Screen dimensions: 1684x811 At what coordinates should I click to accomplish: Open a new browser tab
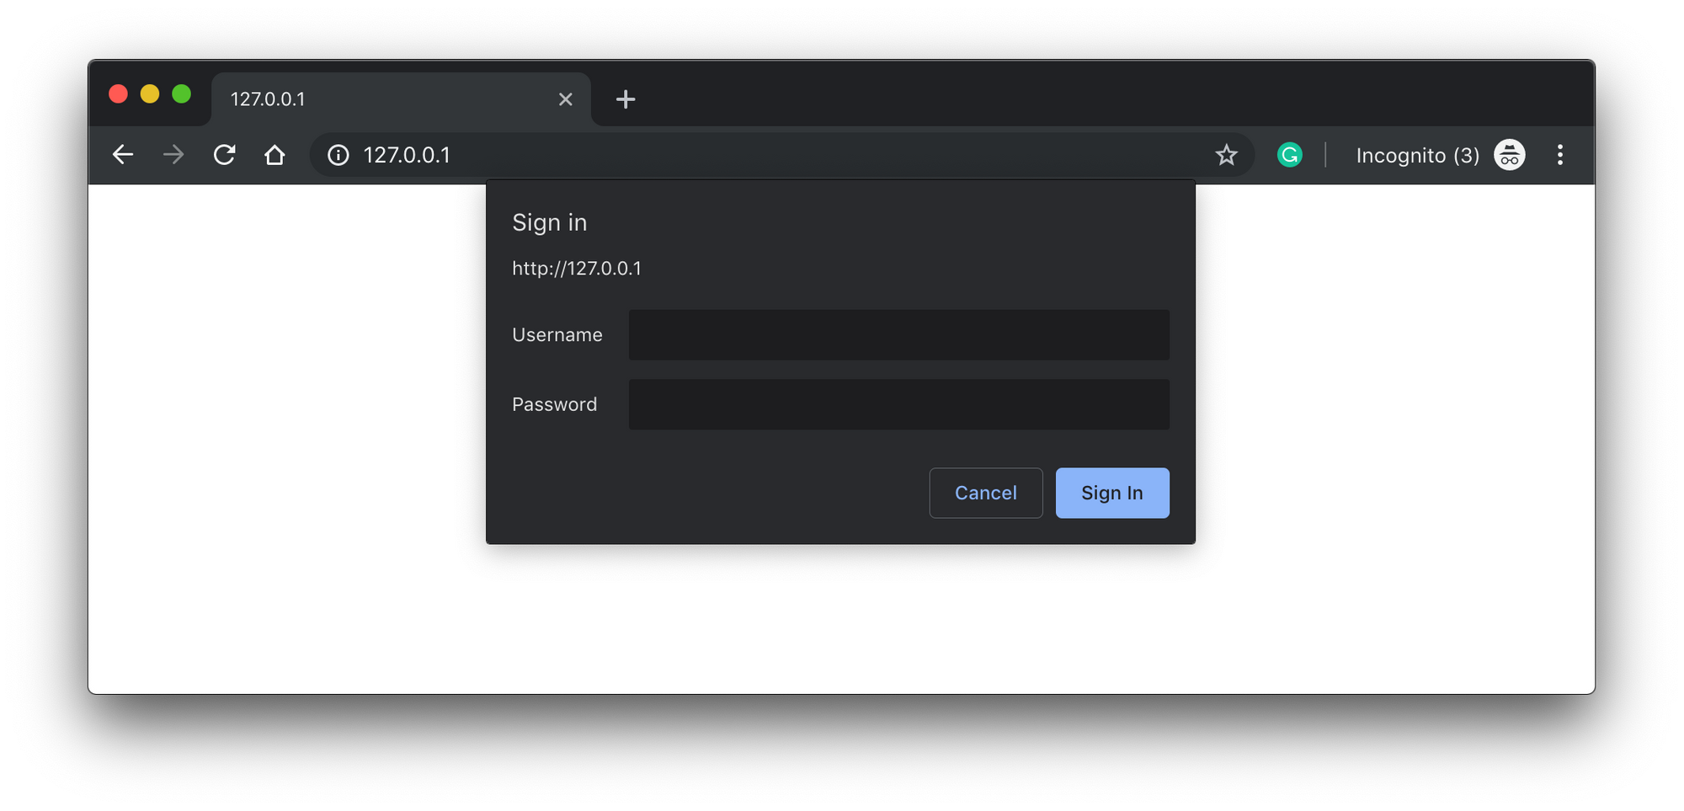[625, 99]
